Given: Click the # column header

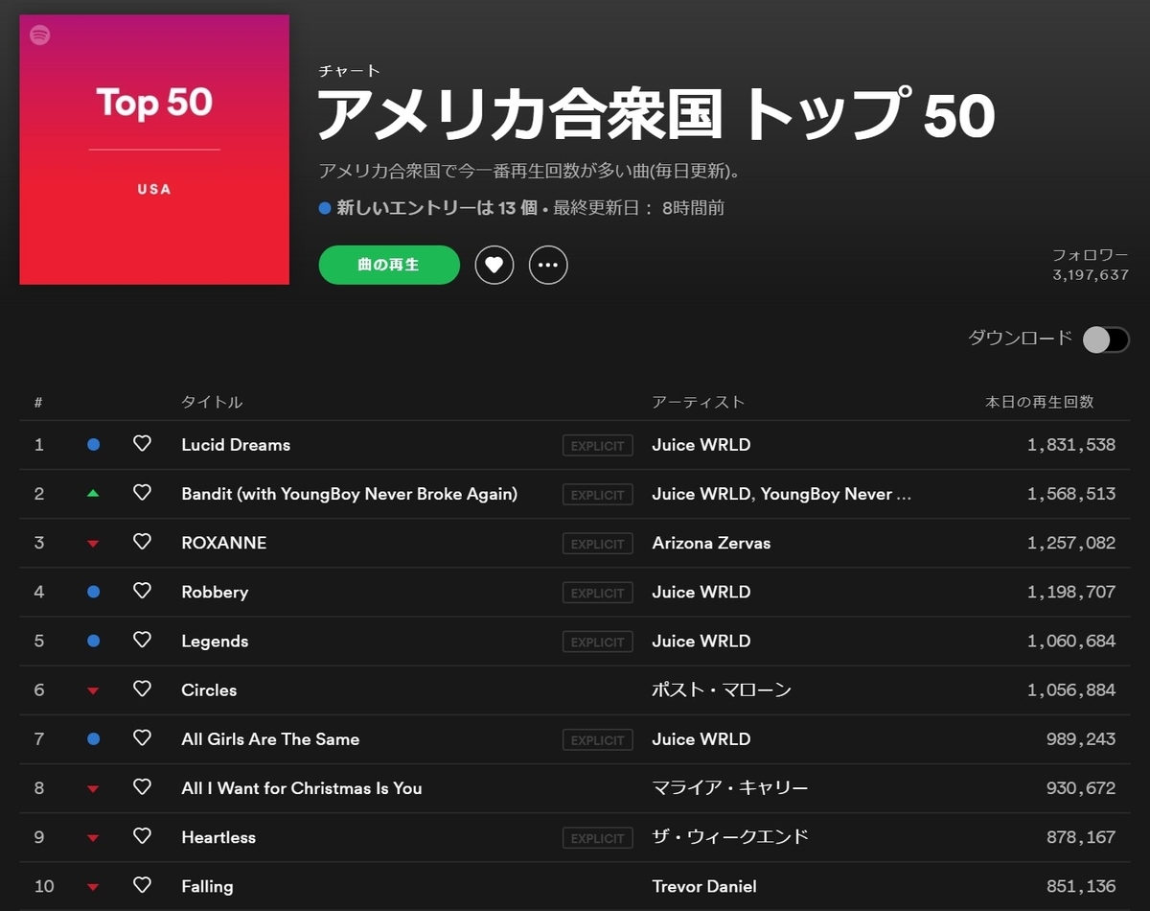Looking at the screenshot, I should [x=38, y=403].
